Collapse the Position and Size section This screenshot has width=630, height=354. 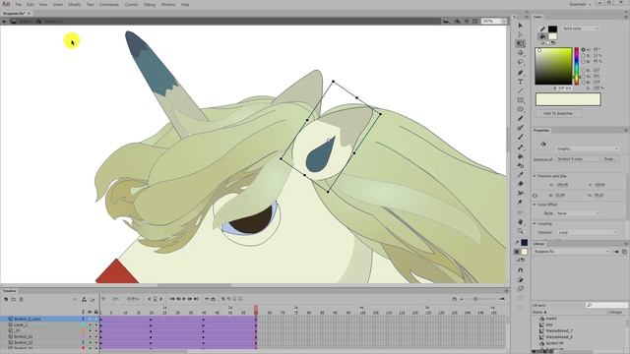[x=535, y=176]
